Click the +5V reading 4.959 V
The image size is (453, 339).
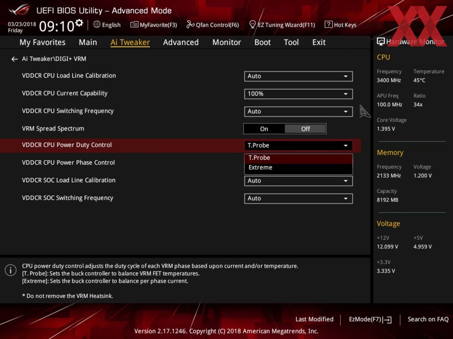[422, 247]
